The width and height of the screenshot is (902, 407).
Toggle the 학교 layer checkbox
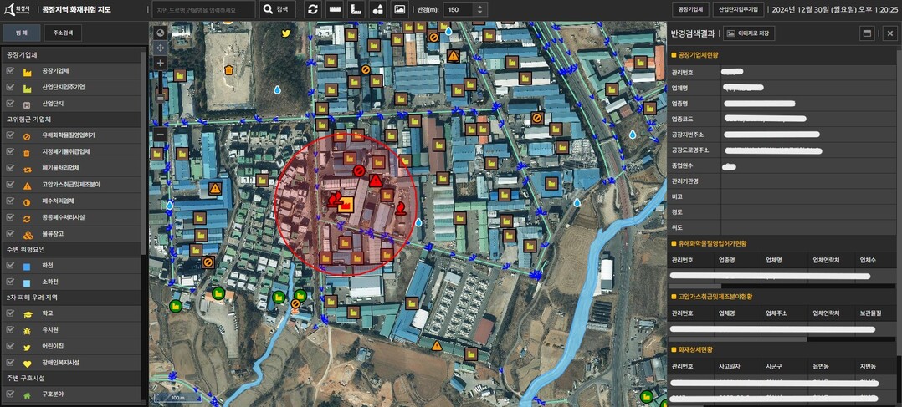point(10,313)
